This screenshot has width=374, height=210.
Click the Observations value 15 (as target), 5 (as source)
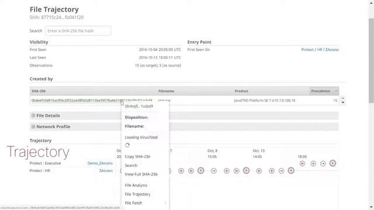pos(158,65)
